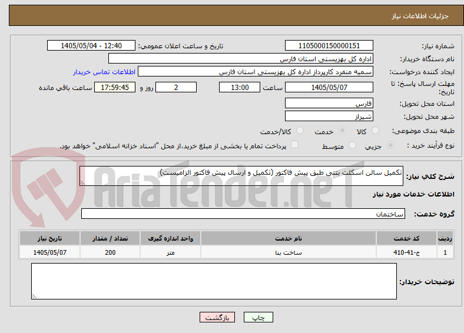Click the description textarea resize handle
The height and width of the screenshot is (333, 464).
click(x=82, y=183)
